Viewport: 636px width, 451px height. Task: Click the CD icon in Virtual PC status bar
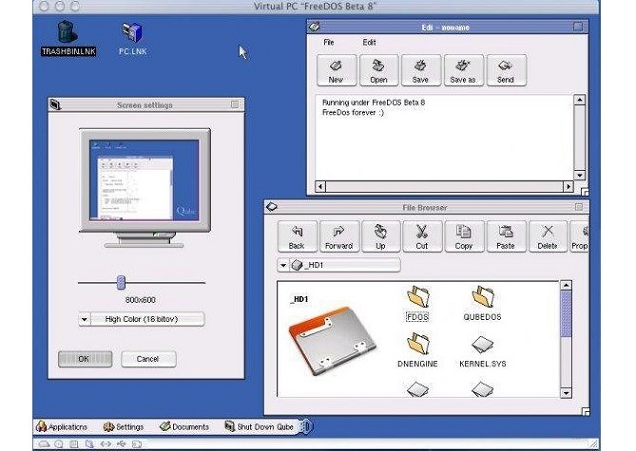(x=59, y=444)
